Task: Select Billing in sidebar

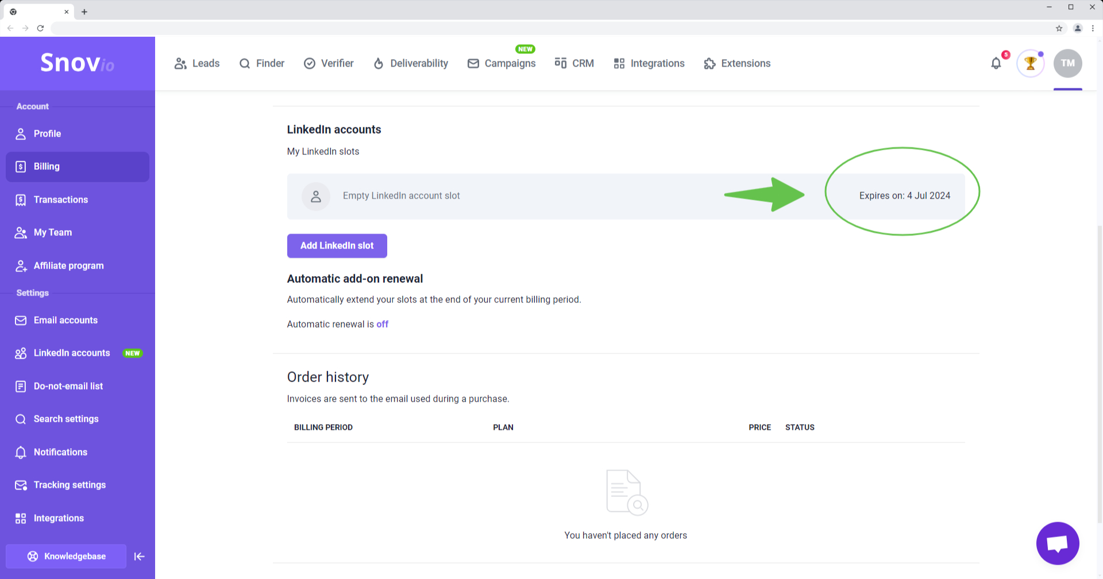Action: click(x=78, y=167)
